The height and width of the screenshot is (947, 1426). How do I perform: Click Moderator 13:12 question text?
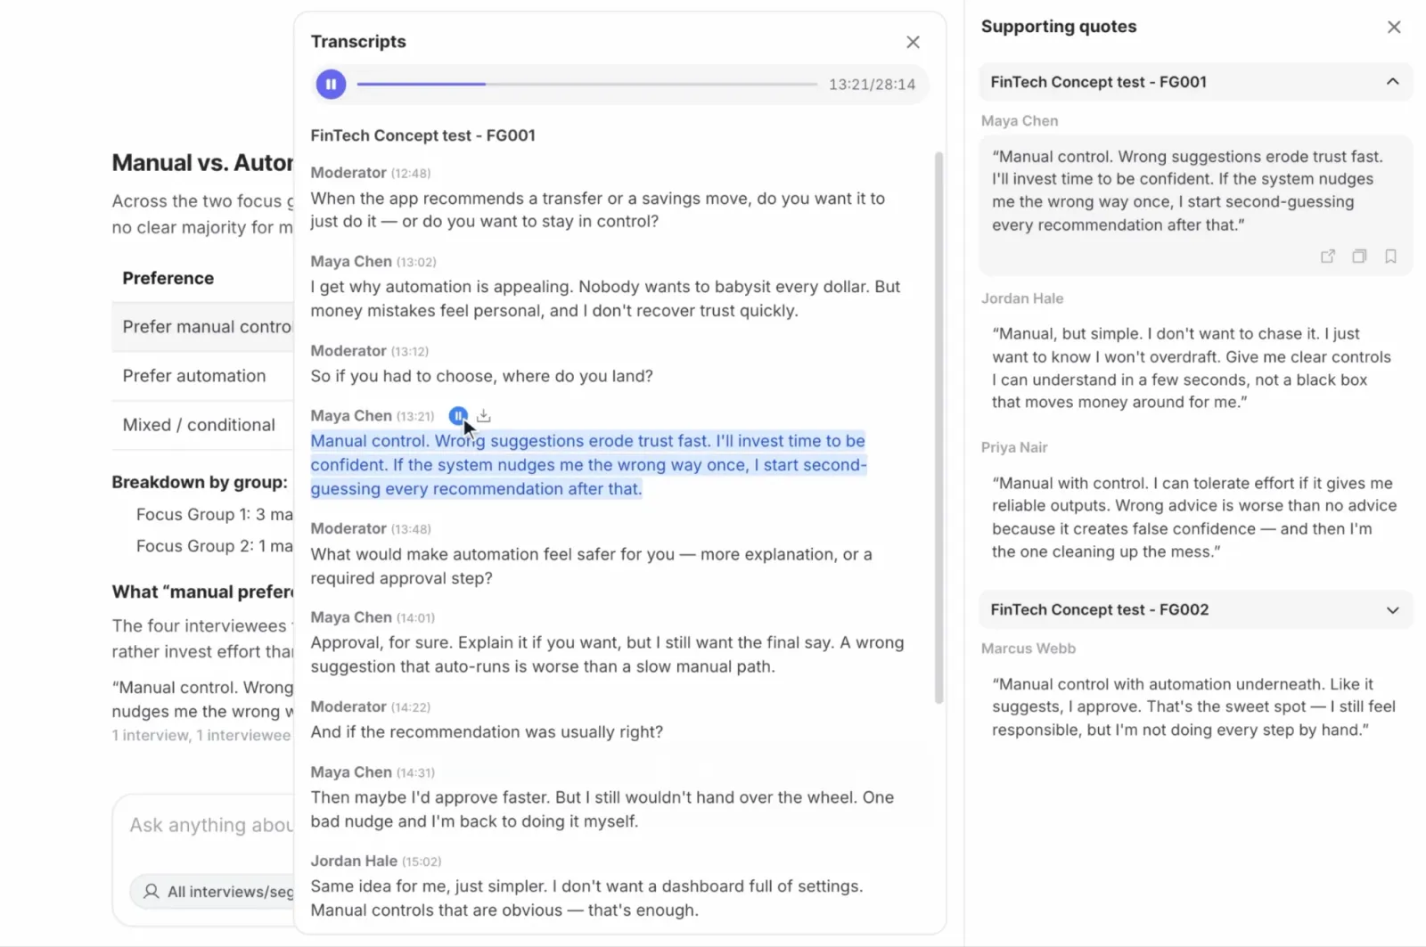click(x=481, y=376)
